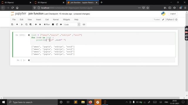Click the first output line of the cell
Screen dimensions: 188x105
coord(53,47)
